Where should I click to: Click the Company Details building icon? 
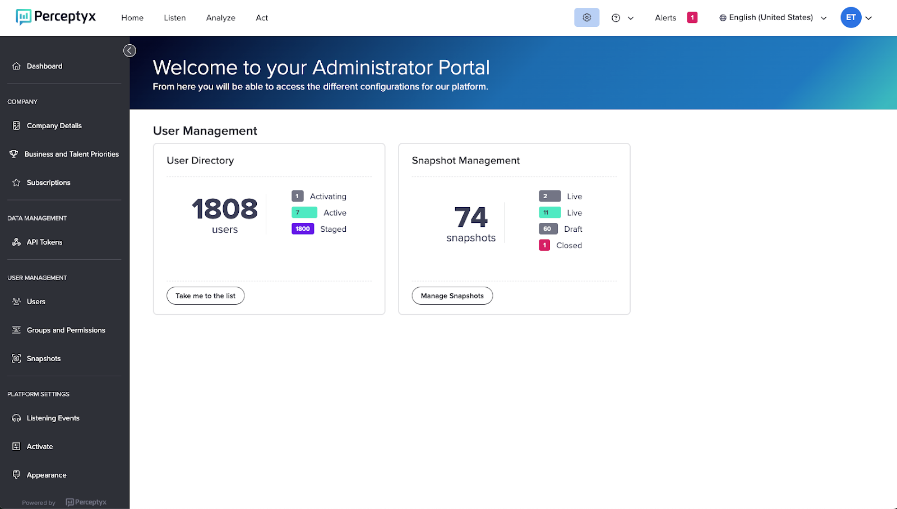pos(16,126)
